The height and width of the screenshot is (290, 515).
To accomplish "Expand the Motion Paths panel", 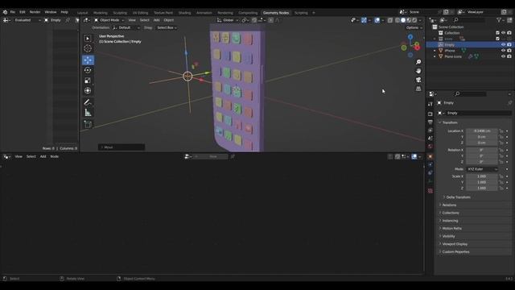I will tap(451, 229).
